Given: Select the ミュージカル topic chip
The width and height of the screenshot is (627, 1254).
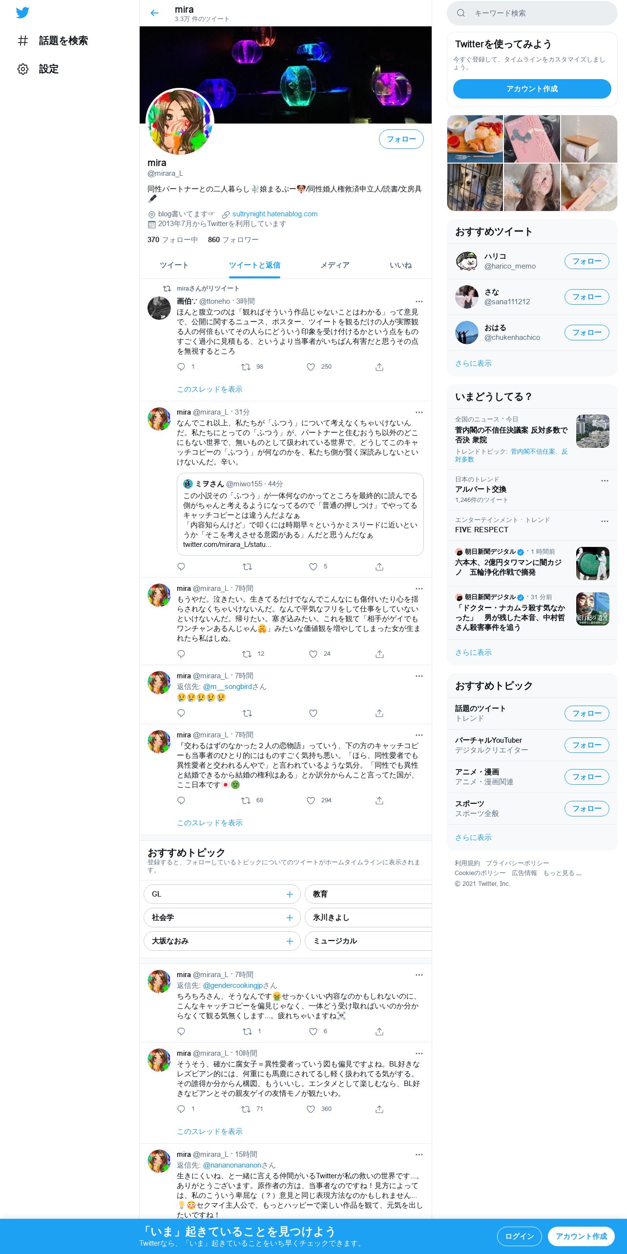Looking at the screenshot, I should 368,941.
